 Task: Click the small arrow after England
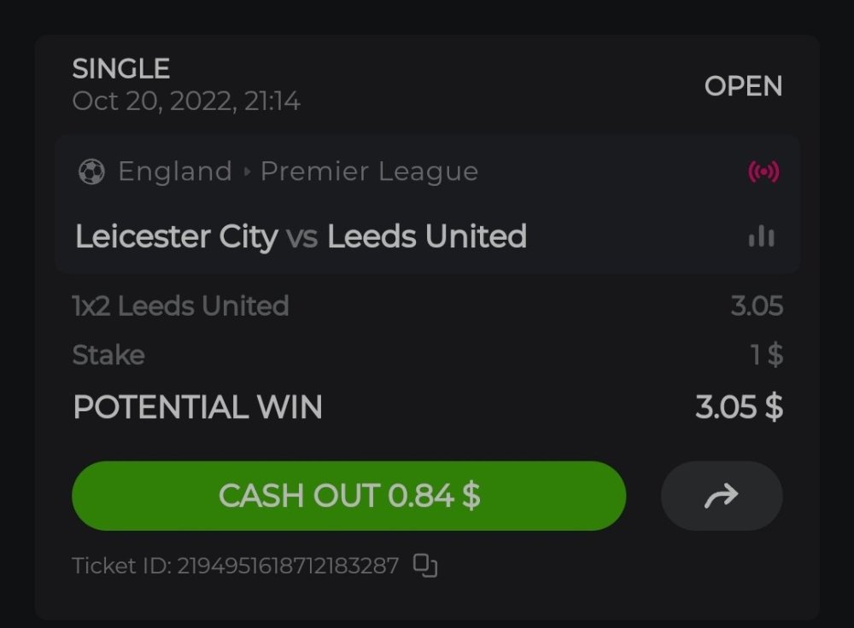[x=247, y=172]
